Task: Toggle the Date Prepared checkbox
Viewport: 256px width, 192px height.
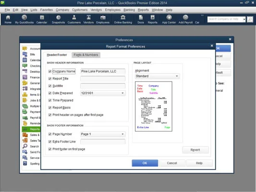Action: pos(50,93)
